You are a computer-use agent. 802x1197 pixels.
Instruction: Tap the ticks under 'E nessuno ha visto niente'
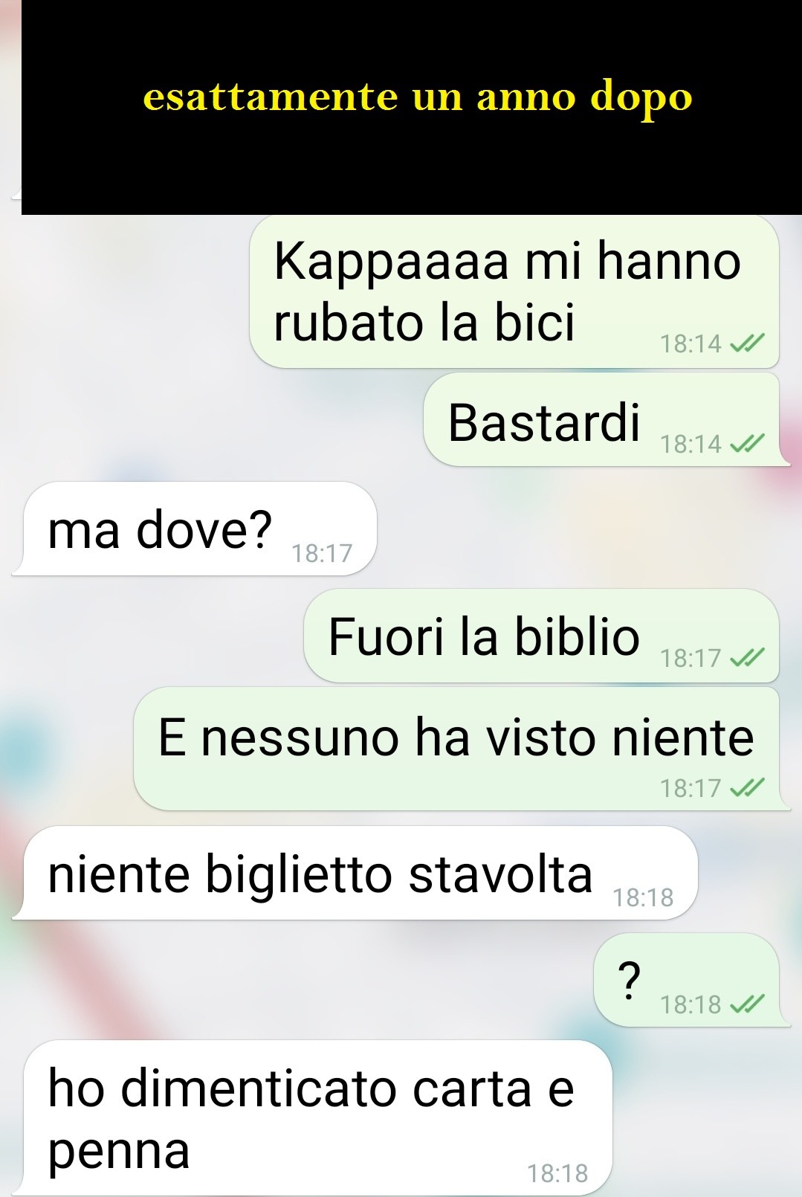tap(747, 788)
